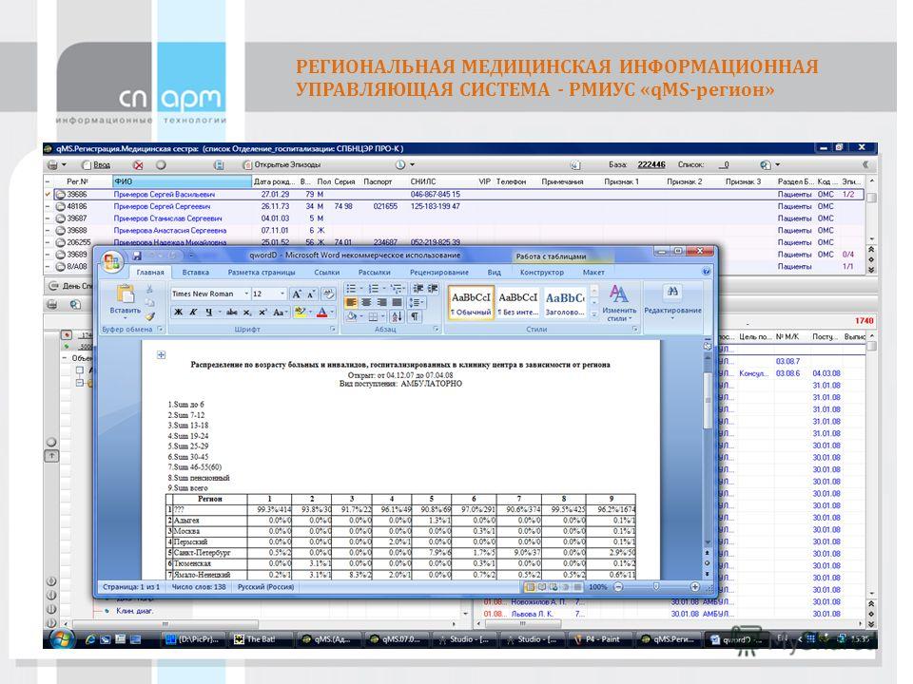Open font size 12 dropdown
Image resolution: width=913 pixels, height=684 pixels.
[282, 294]
